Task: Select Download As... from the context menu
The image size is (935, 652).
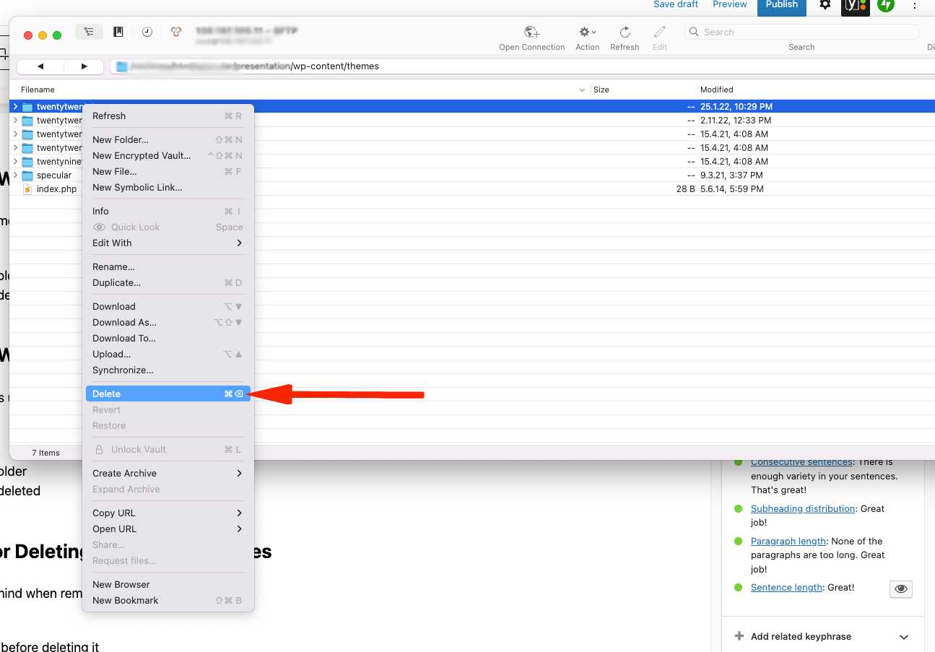Action: pos(124,322)
